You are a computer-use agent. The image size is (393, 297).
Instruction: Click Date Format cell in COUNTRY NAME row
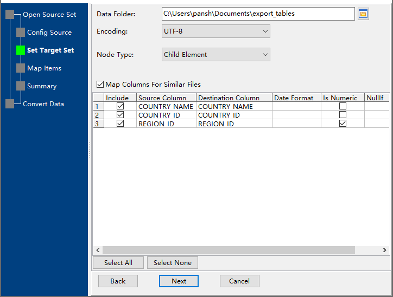[296, 106]
